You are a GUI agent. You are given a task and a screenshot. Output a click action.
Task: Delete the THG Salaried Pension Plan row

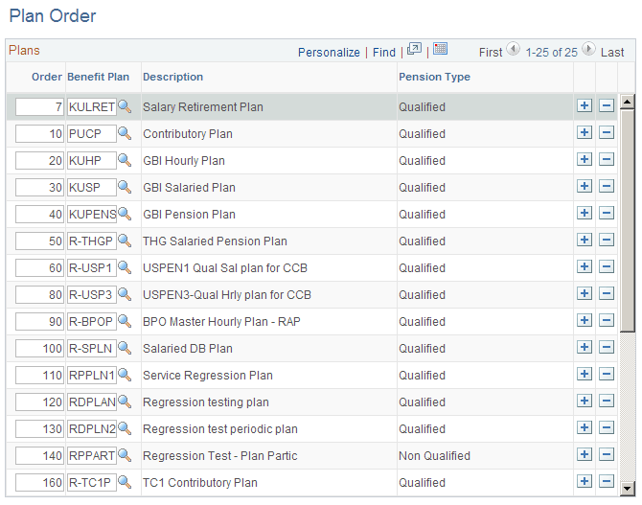click(x=607, y=240)
